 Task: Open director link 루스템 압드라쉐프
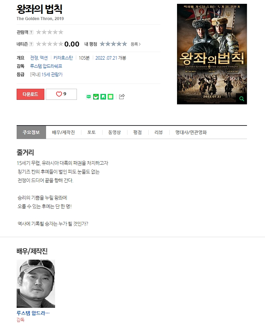tap(46, 66)
